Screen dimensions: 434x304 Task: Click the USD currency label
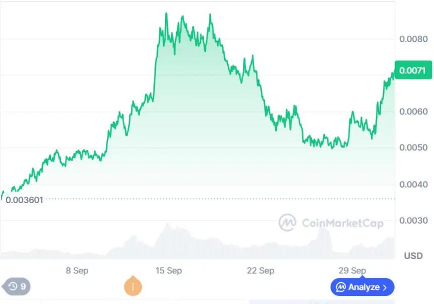(413, 256)
